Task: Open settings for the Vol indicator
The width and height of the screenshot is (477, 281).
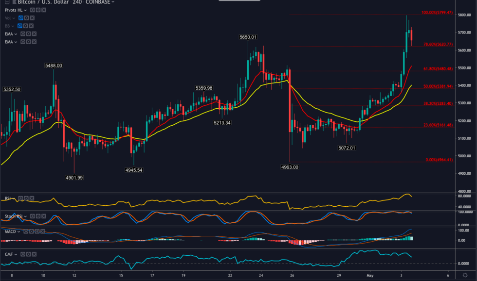Action: (26, 18)
